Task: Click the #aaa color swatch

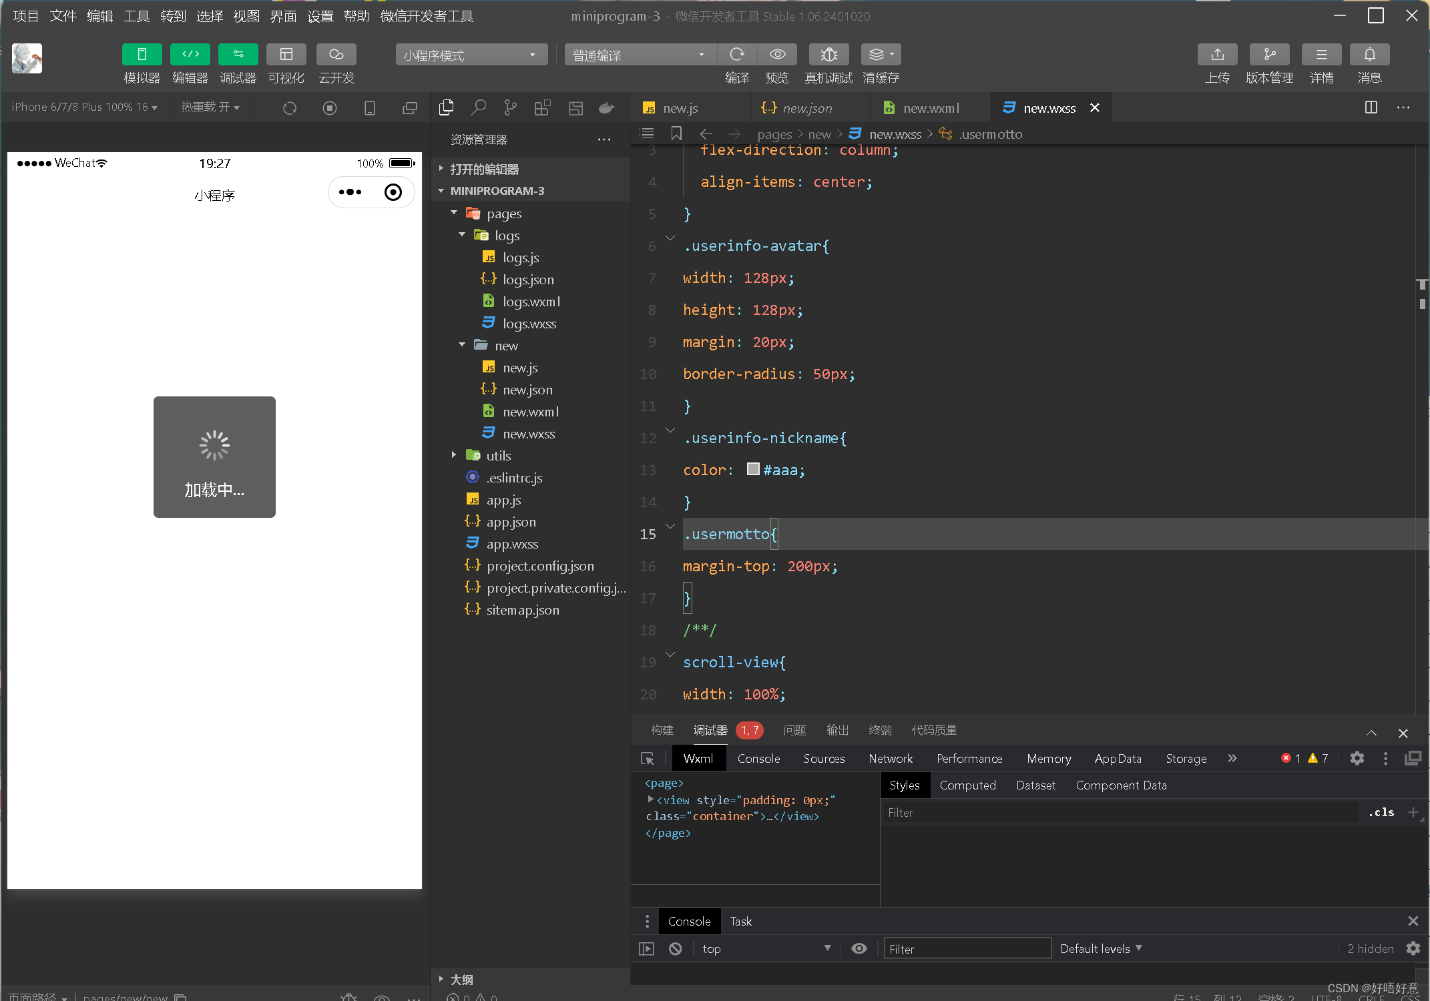Action: (753, 469)
